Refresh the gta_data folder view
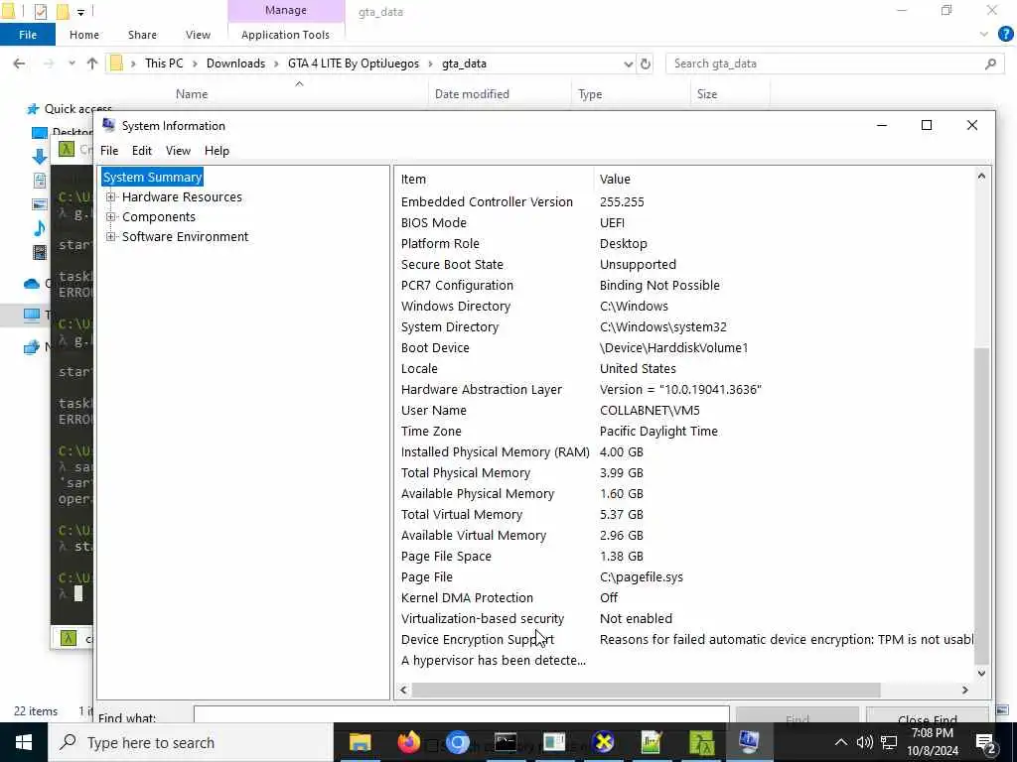This screenshot has width=1017, height=762. [x=646, y=63]
